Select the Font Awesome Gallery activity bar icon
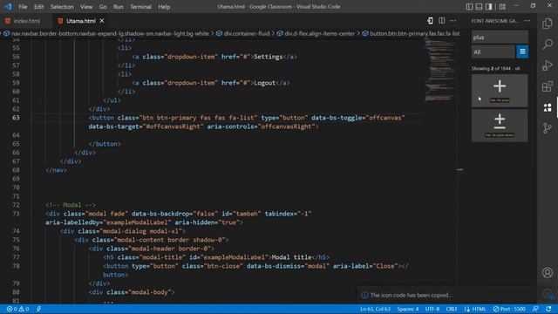Viewport: 558px width, 314px height. tap(548, 107)
